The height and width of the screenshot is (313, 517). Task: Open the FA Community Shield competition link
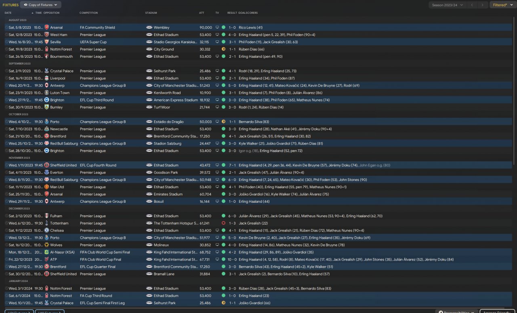(x=97, y=27)
